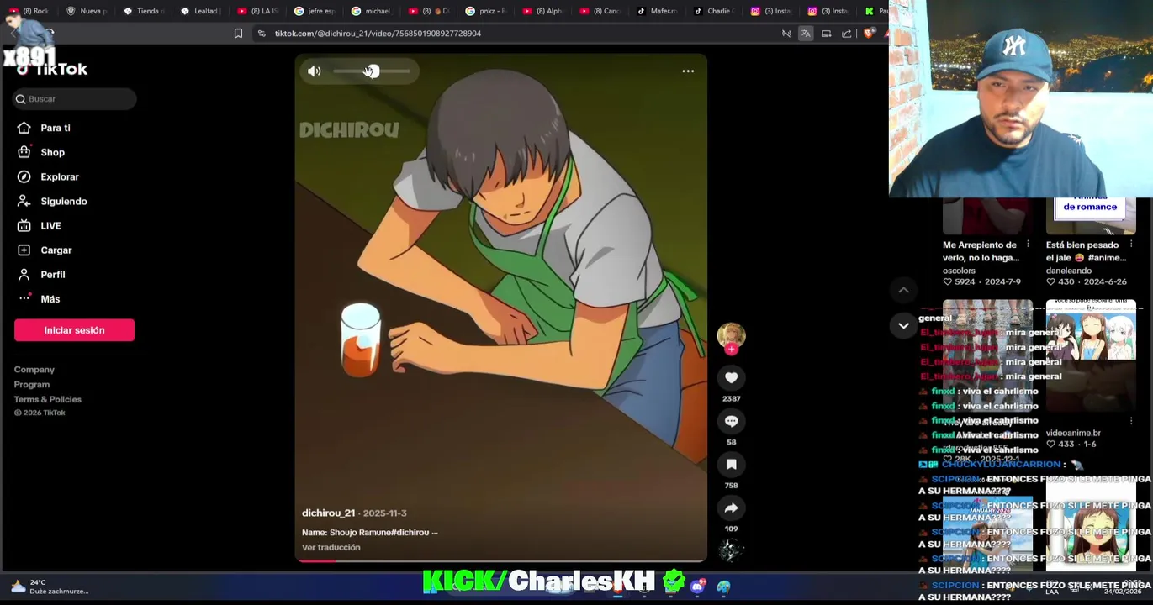The width and height of the screenshot is (1153, 605).
Task: Switch to the first Instagram tab
Action: 771,11
